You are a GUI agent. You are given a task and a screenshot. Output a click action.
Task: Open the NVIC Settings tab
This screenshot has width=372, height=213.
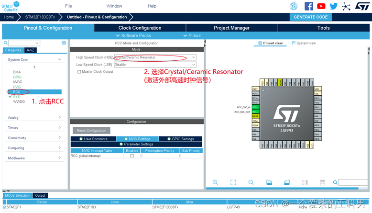click(x=137, y=139)
